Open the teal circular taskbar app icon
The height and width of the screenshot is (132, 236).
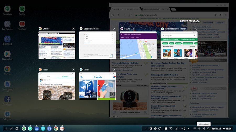[x=43, y=128]
